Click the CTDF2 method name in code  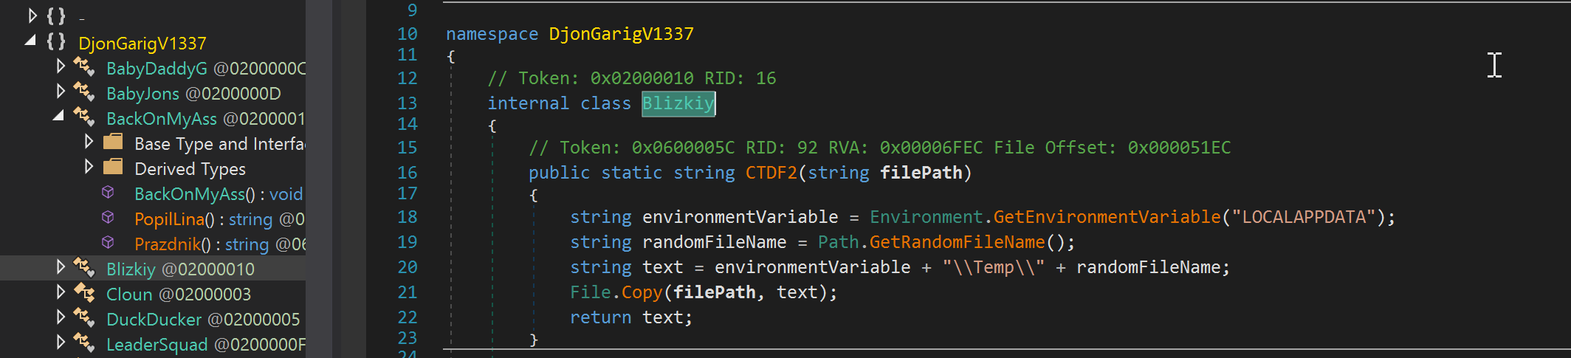click(x=771, y=173)
